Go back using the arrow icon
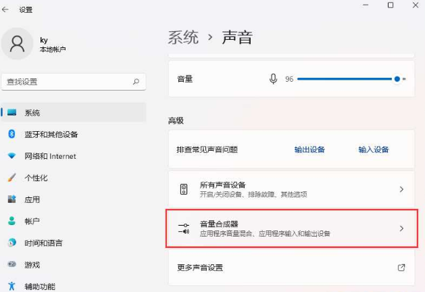This screenshot has height=292, width=425. [x=5, y=9]
